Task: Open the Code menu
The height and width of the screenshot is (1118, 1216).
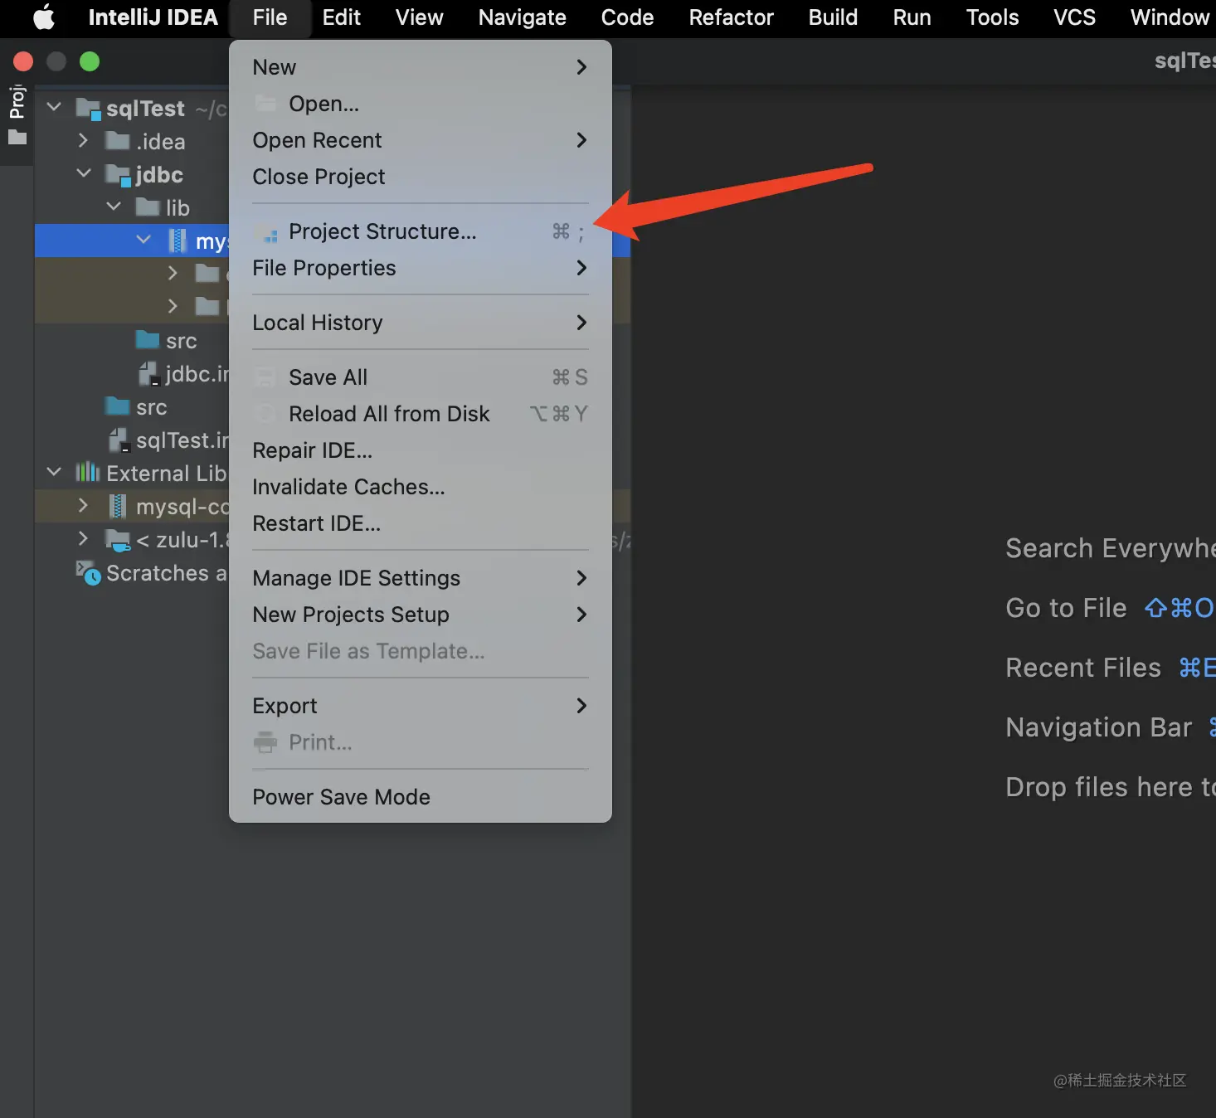Action: tap(627, 17)
